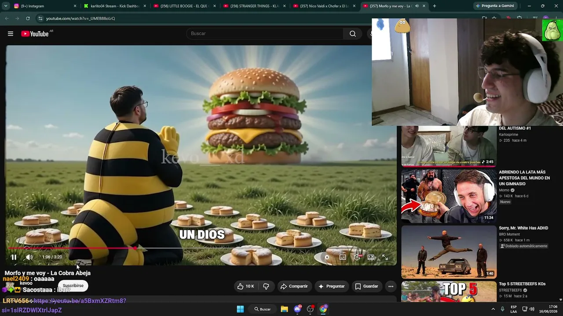Close the LITTLE BOOGIE tab
Viewport: 563px width, 316px height.
click(215, 6)
